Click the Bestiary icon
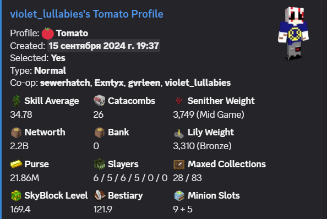 coord(100,195)
